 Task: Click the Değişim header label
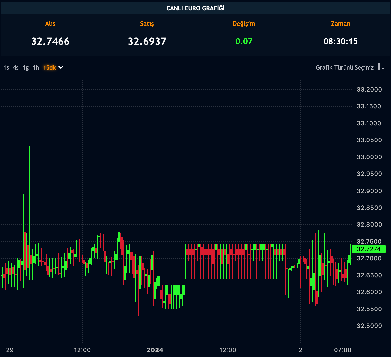tap(244, 24)
